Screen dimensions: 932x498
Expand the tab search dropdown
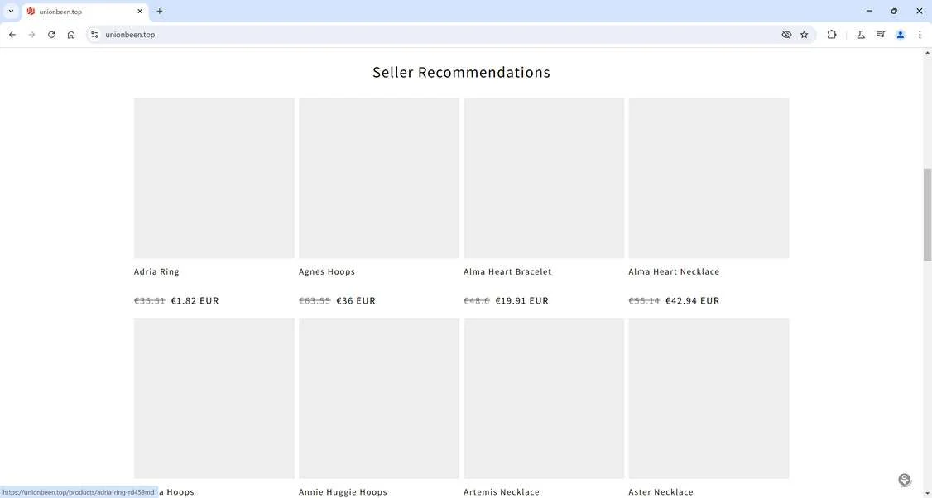[11, 12]
